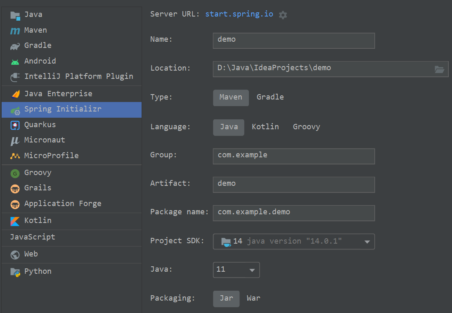
Task: Click the Grails icon
Action: [15, 189]
